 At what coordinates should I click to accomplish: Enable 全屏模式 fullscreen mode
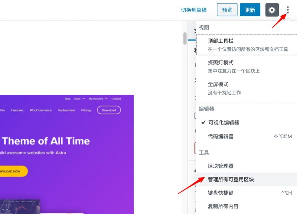(x=247, y=88)
